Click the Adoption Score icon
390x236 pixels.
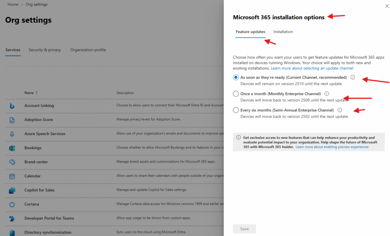coord(12,120)
